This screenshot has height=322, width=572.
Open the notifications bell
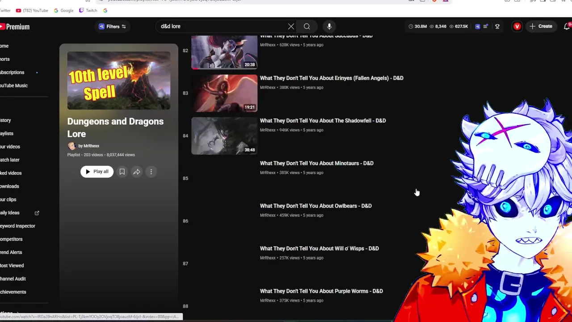(567, 26)
